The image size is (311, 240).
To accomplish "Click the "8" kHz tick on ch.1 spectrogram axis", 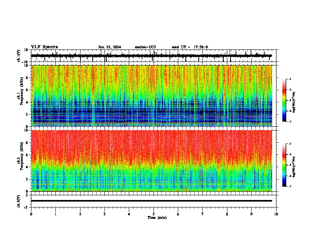I will point(27,78).
